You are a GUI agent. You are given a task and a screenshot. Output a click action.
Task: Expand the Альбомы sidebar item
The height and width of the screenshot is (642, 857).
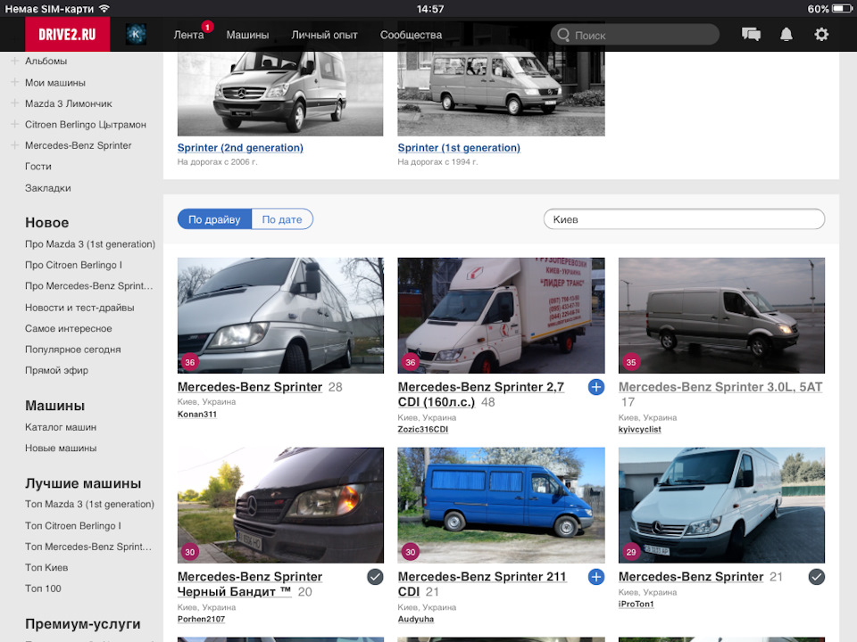click(x=15, y=61)
